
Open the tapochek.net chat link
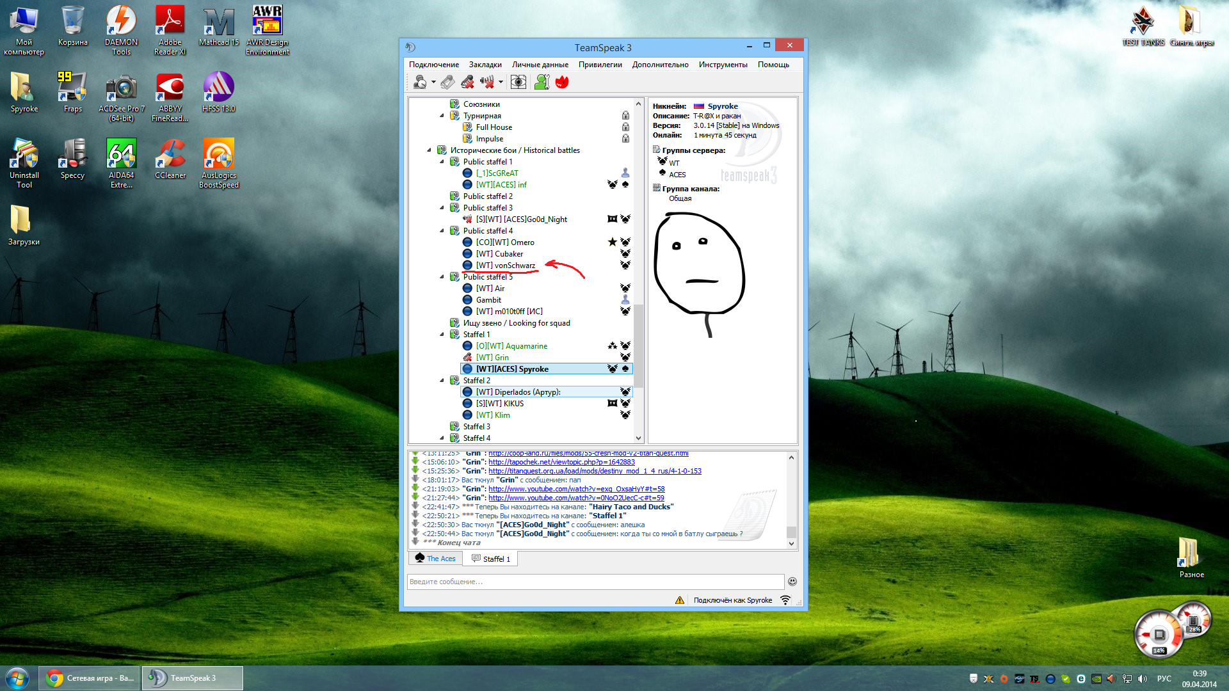click(561, 462)
